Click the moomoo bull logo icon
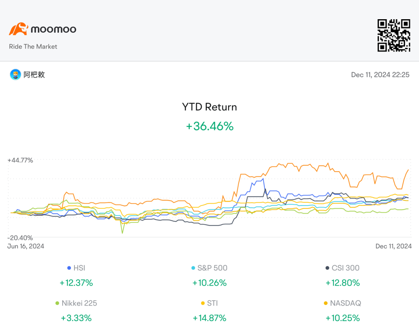The height and width of the screenshot is (326, 419). click(18, 29)
